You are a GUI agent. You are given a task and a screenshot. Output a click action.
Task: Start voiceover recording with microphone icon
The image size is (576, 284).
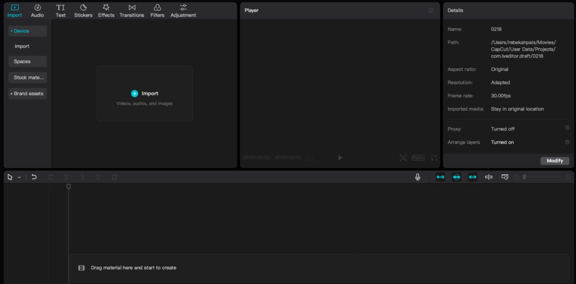tap(418, 177)
